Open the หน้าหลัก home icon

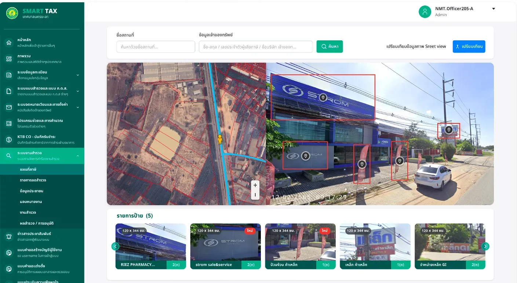9,43
